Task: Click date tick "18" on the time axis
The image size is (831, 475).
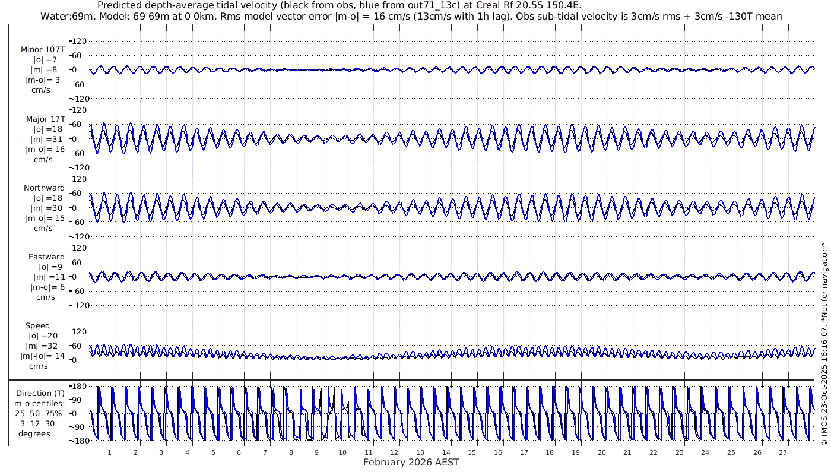Action: pos(550,452)
